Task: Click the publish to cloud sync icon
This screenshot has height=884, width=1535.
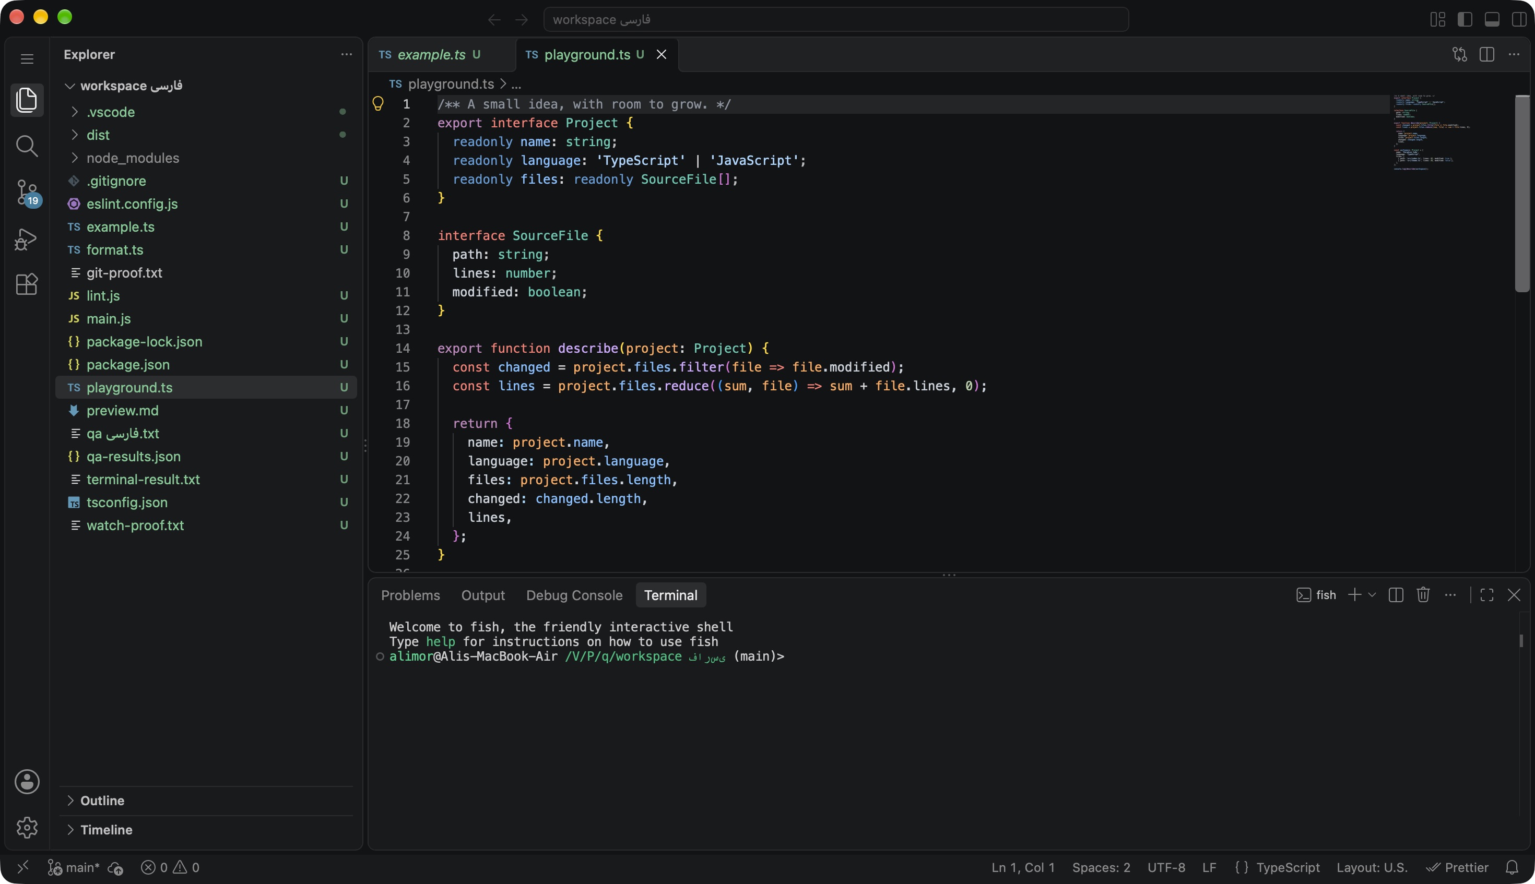Action: pyautogui.click(x=115, y=868)
